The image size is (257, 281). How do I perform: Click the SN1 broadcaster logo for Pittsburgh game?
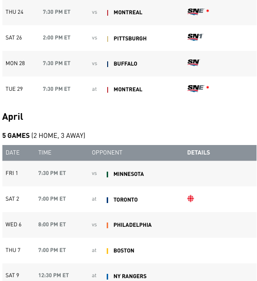(195, 37)
